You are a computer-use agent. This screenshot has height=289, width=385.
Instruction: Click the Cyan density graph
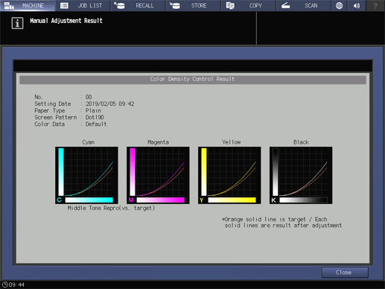(86, 175)
